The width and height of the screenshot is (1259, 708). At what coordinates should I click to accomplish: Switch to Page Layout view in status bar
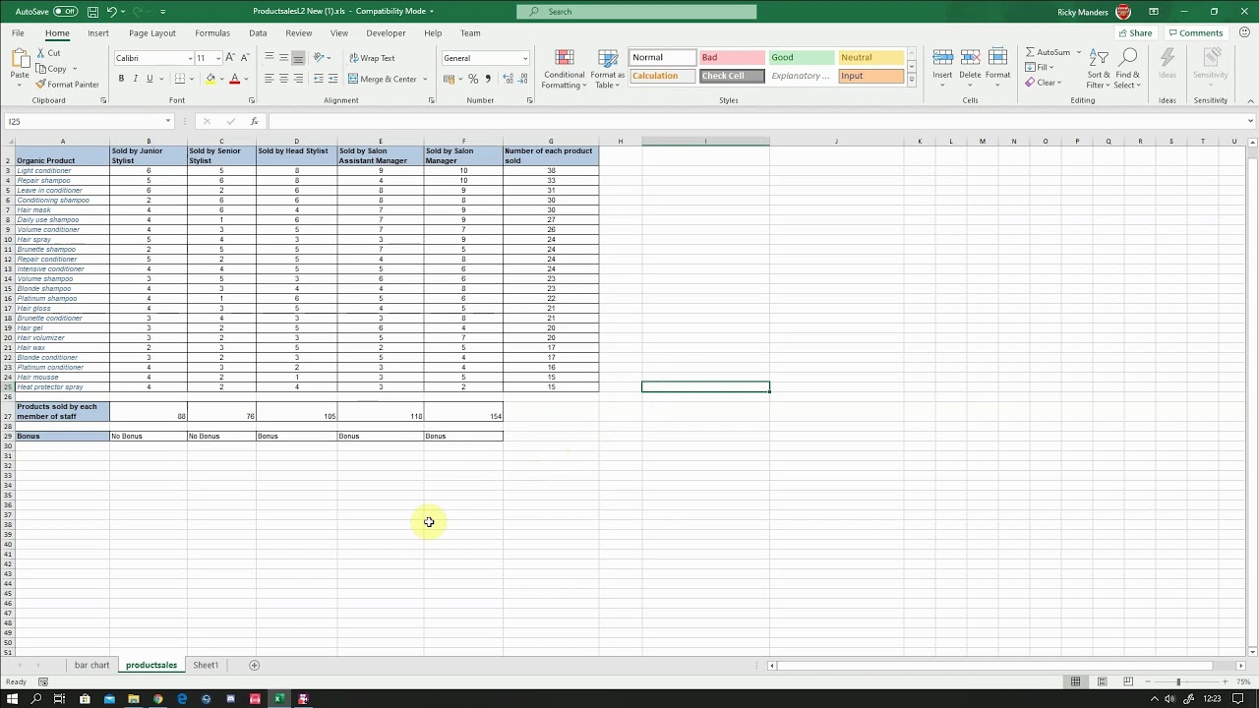pos(1102,681)
